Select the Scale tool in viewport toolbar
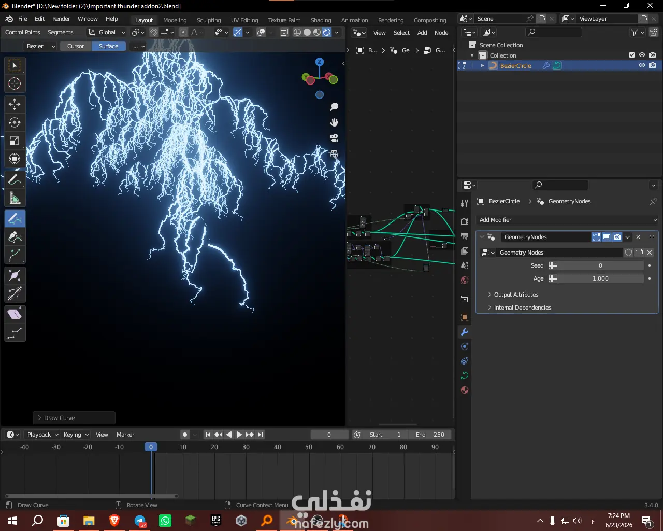This screenshot has height=531, width=663. click(x=15, y=141)
